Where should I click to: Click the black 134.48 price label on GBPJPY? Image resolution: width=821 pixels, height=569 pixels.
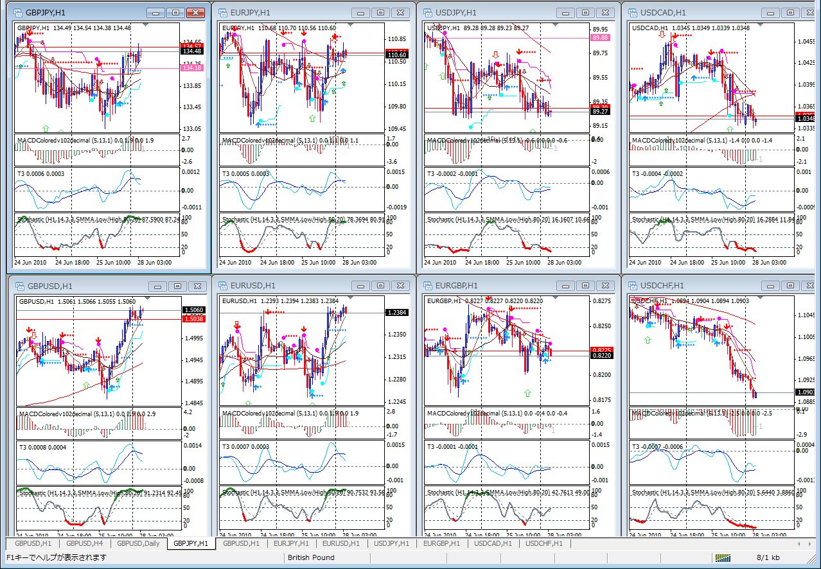point(192,53)
